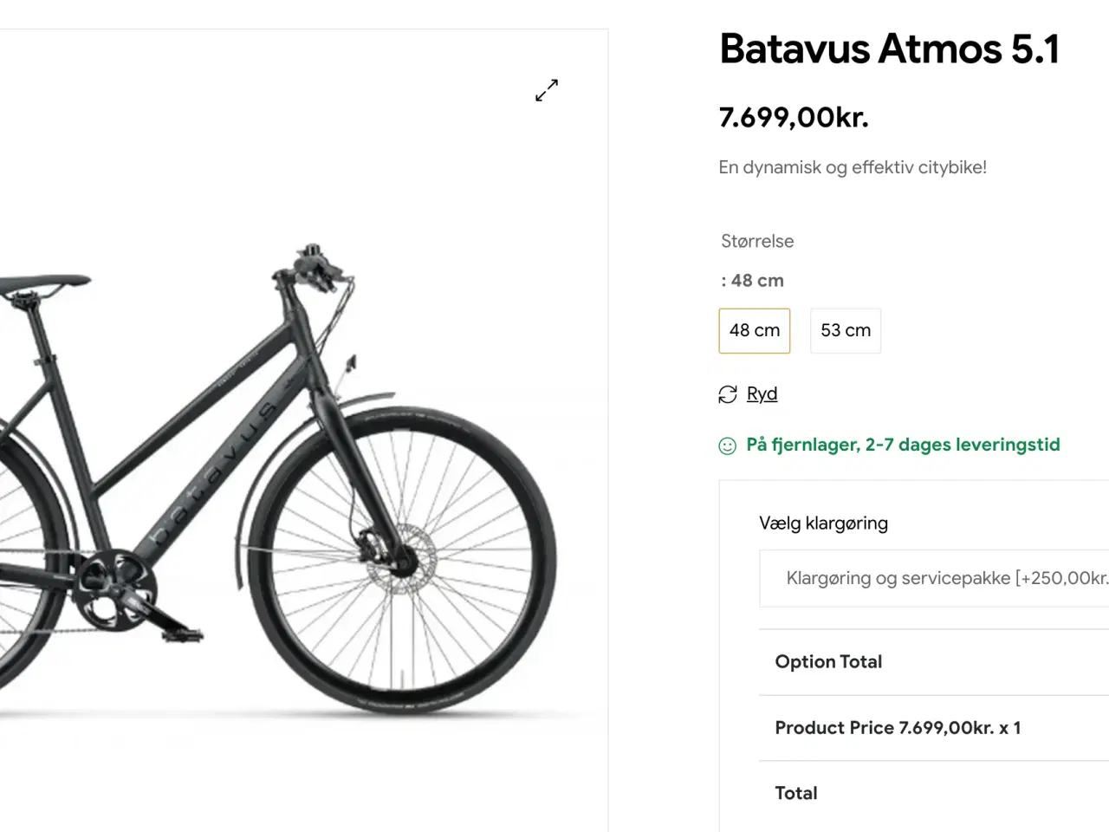Click the Størrelse label

pyautogui.click(x=757, y=242)
